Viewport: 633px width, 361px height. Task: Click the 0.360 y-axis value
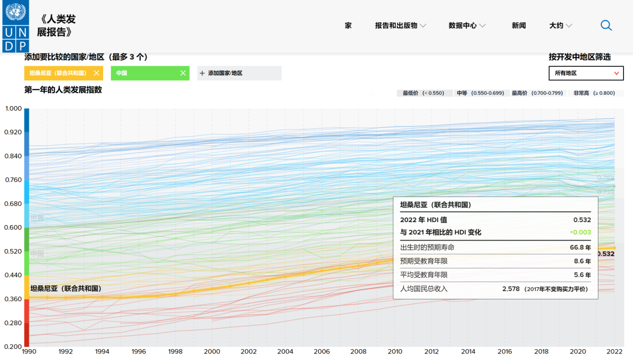13,299
